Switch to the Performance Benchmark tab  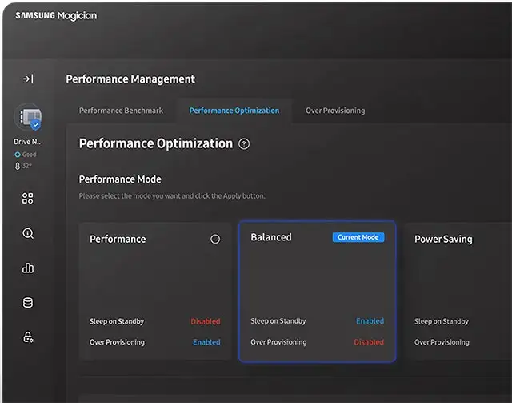[x=121, y=111]
